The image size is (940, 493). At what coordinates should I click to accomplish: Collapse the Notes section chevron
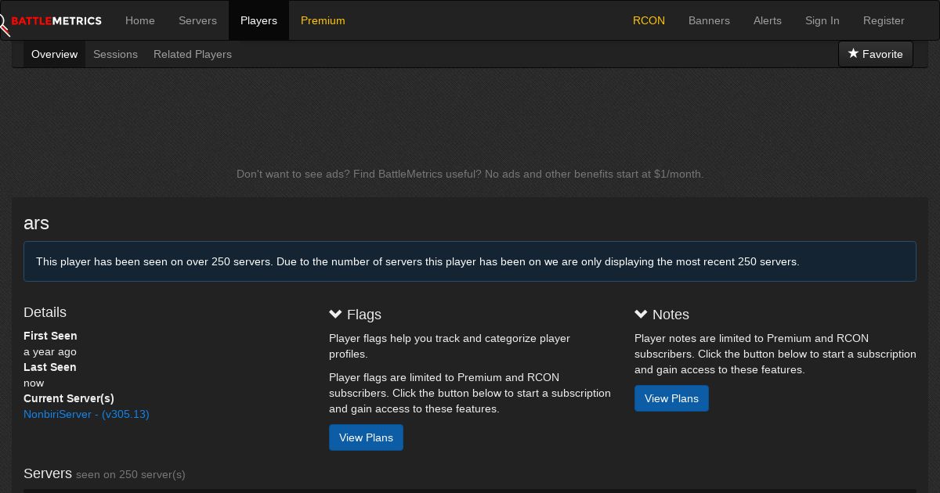tap(642, 314)
